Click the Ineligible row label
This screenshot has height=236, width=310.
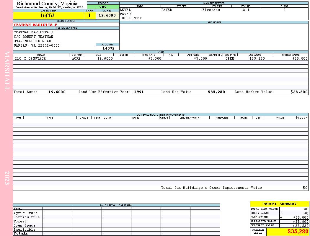24,230
